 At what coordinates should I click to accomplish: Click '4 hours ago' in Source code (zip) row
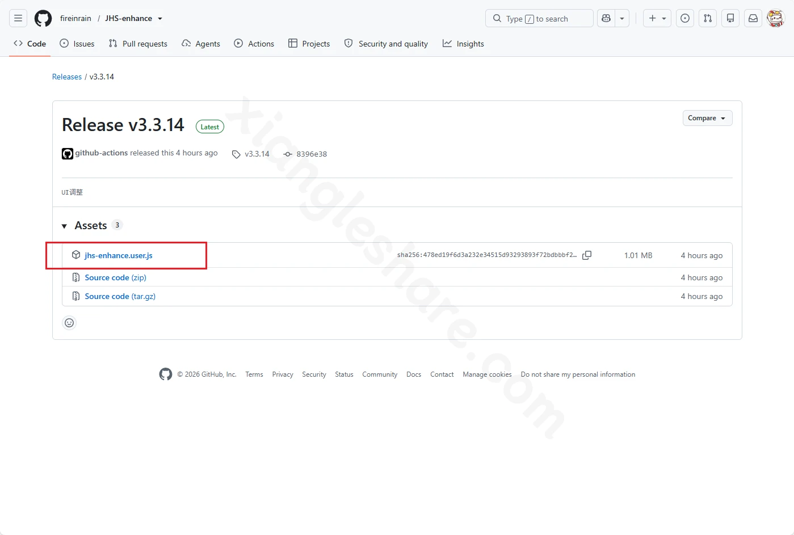tap(702, 277)
